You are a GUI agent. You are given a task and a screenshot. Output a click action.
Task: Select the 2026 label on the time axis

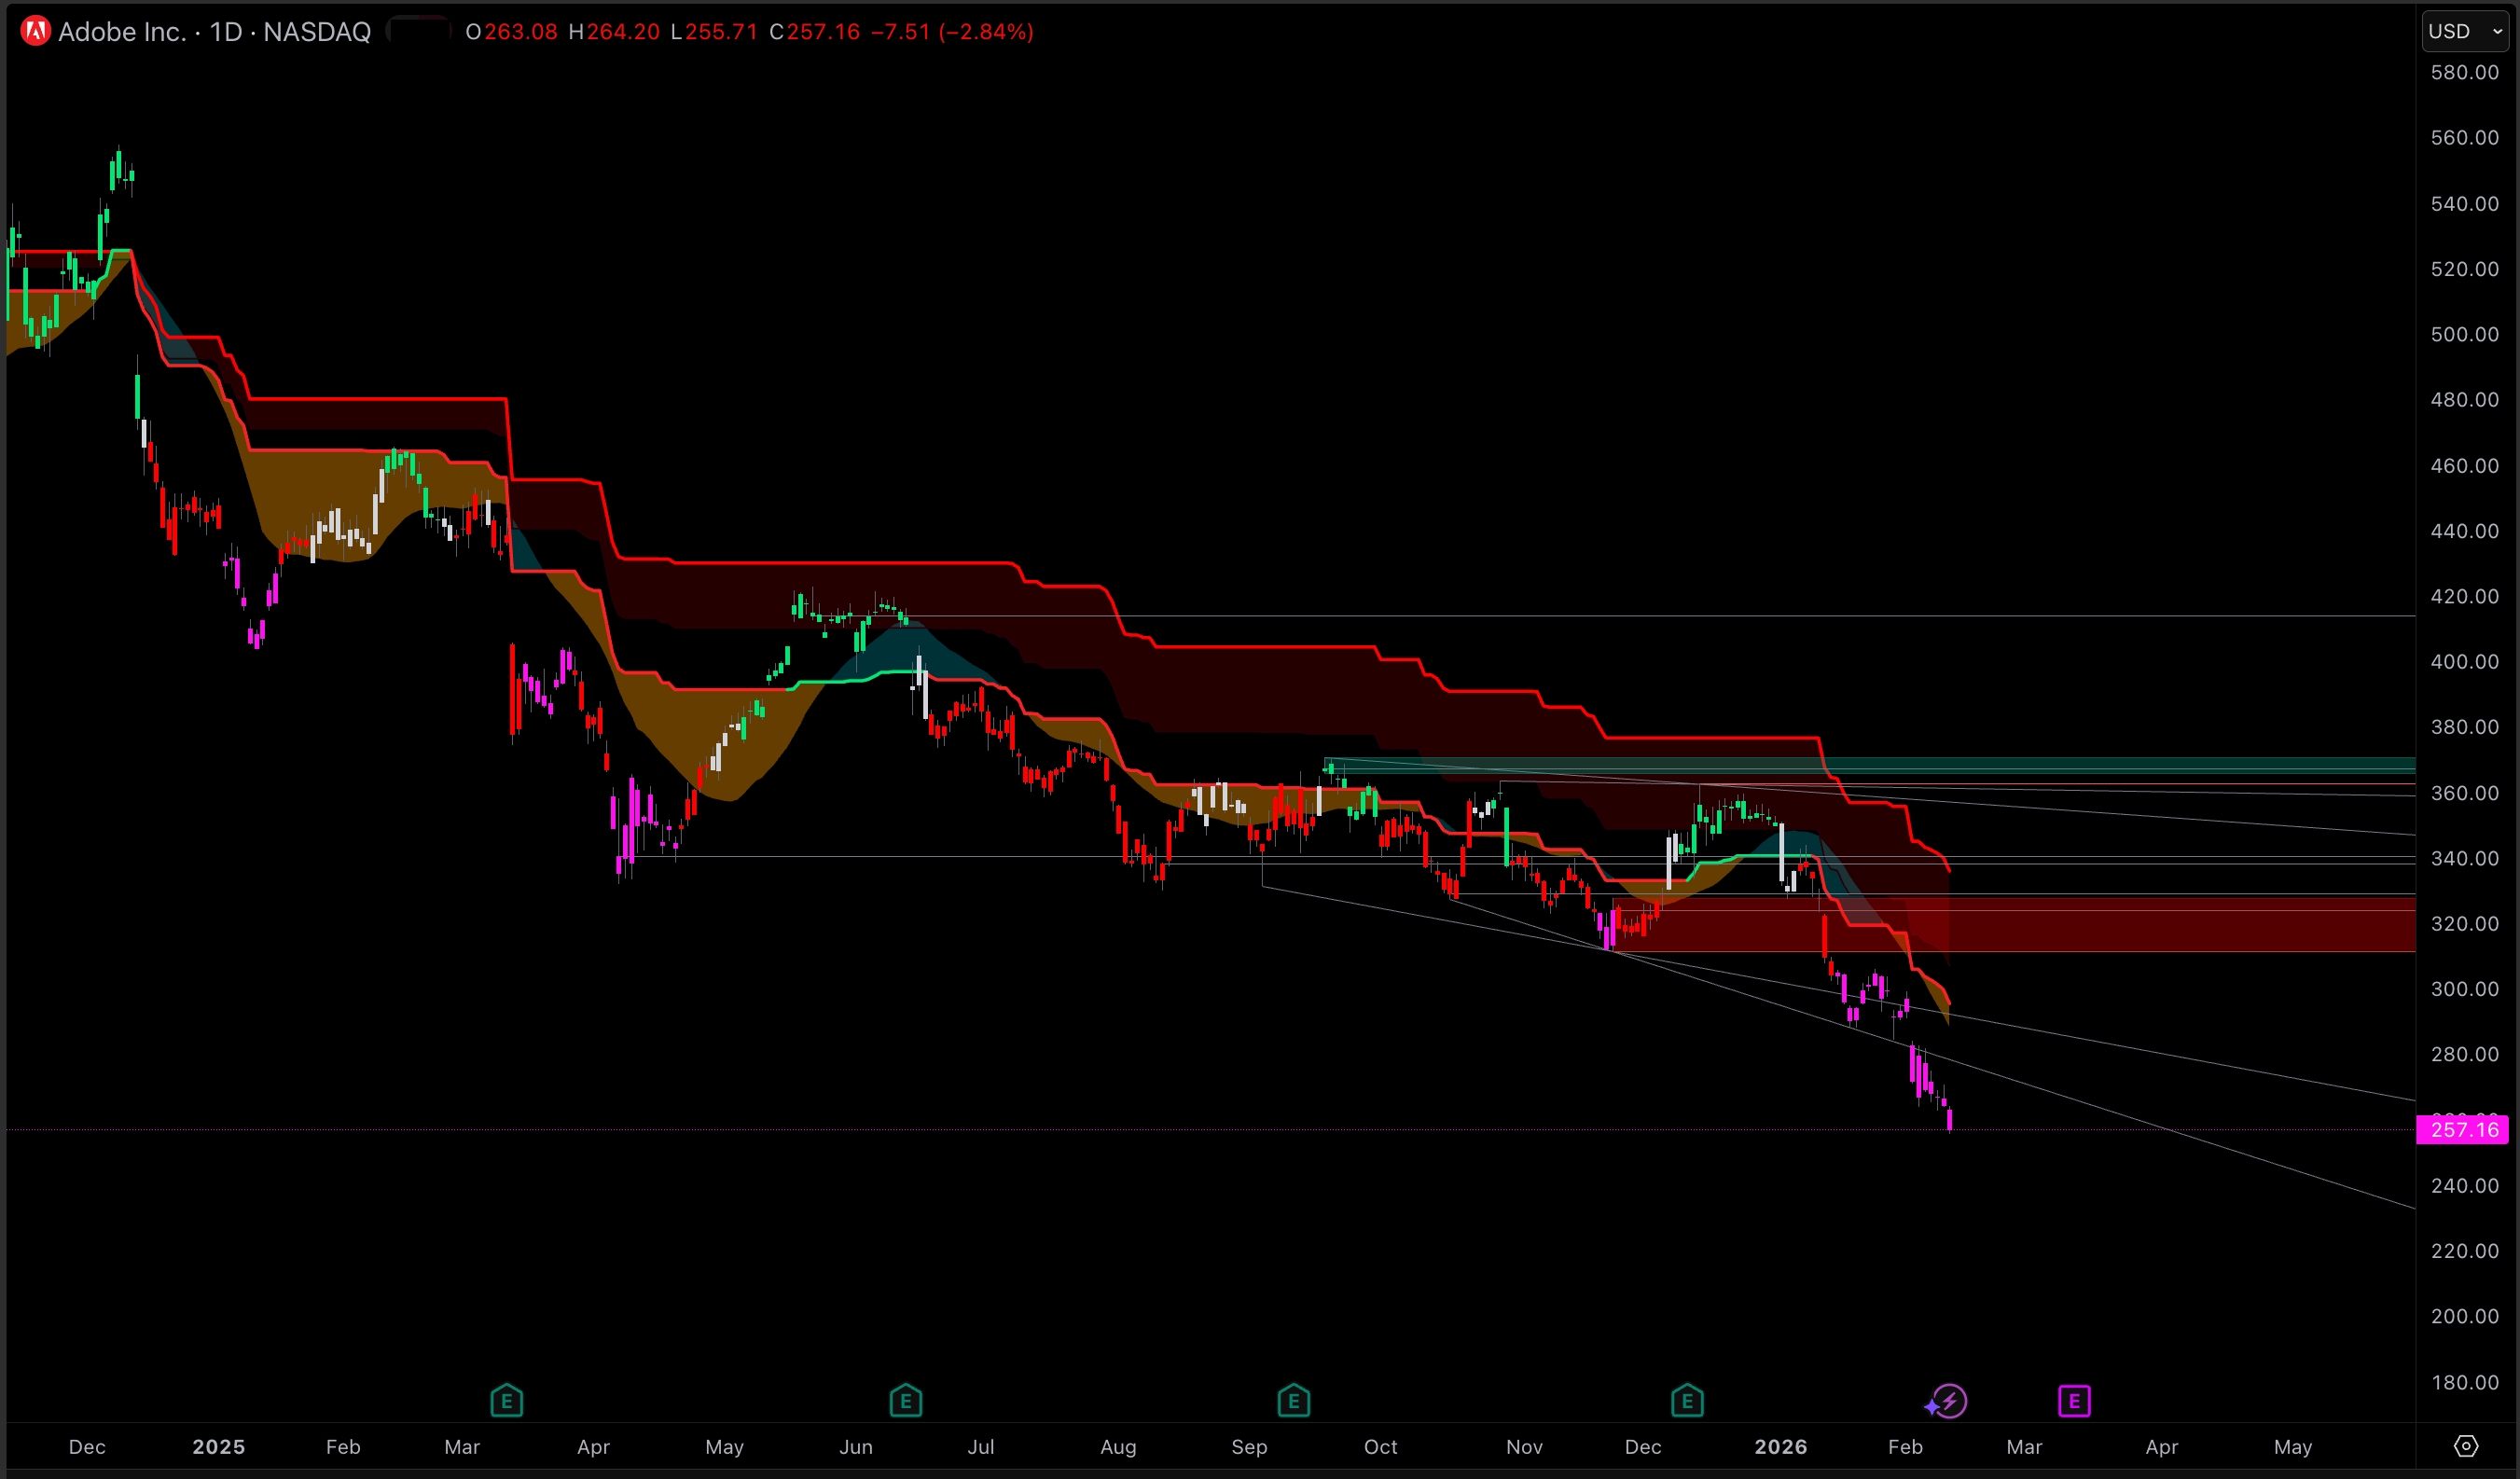click(x=1782, y=1446)
